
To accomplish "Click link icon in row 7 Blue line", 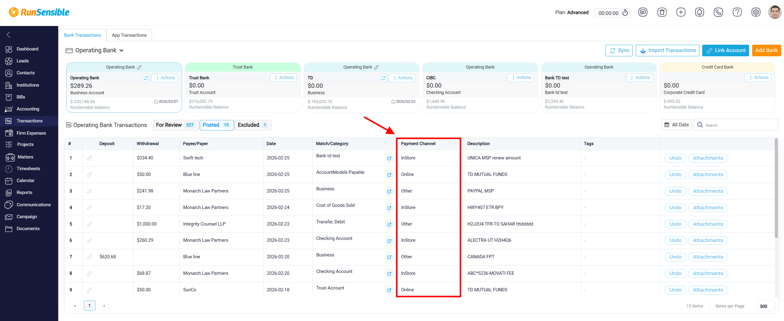I will pos(89,257).
